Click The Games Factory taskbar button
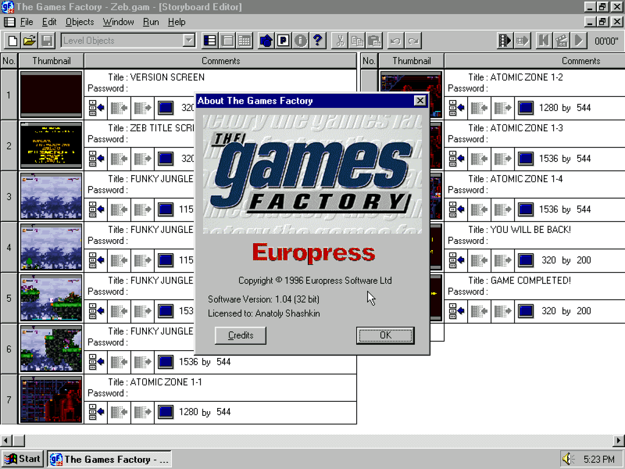This screenshot has height=469, width=625. (x=109, y=459)
